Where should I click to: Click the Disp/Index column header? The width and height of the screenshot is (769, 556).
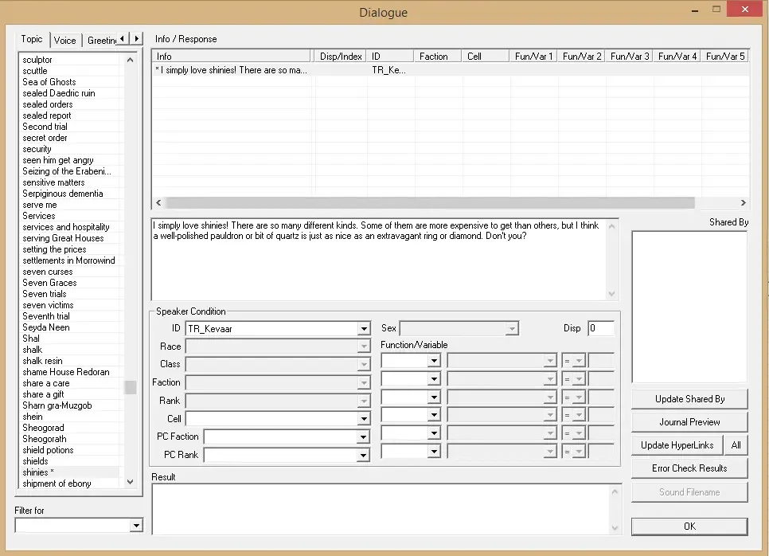[x=341, y=57]
